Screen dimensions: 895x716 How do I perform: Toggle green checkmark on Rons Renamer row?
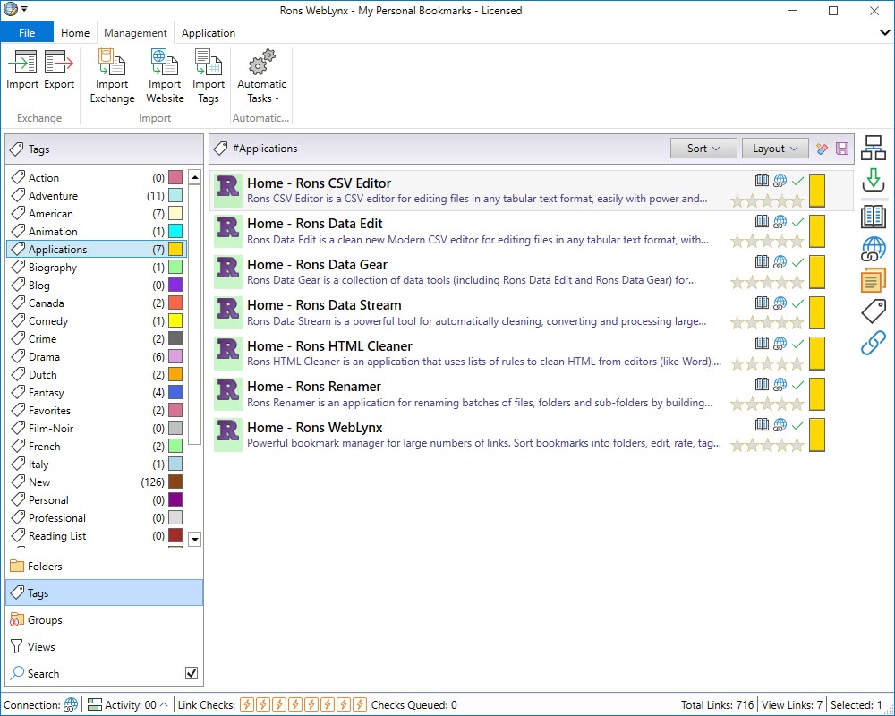(x=798, y=384)
